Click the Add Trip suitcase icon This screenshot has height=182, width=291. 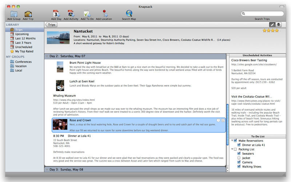click(28, 14)
